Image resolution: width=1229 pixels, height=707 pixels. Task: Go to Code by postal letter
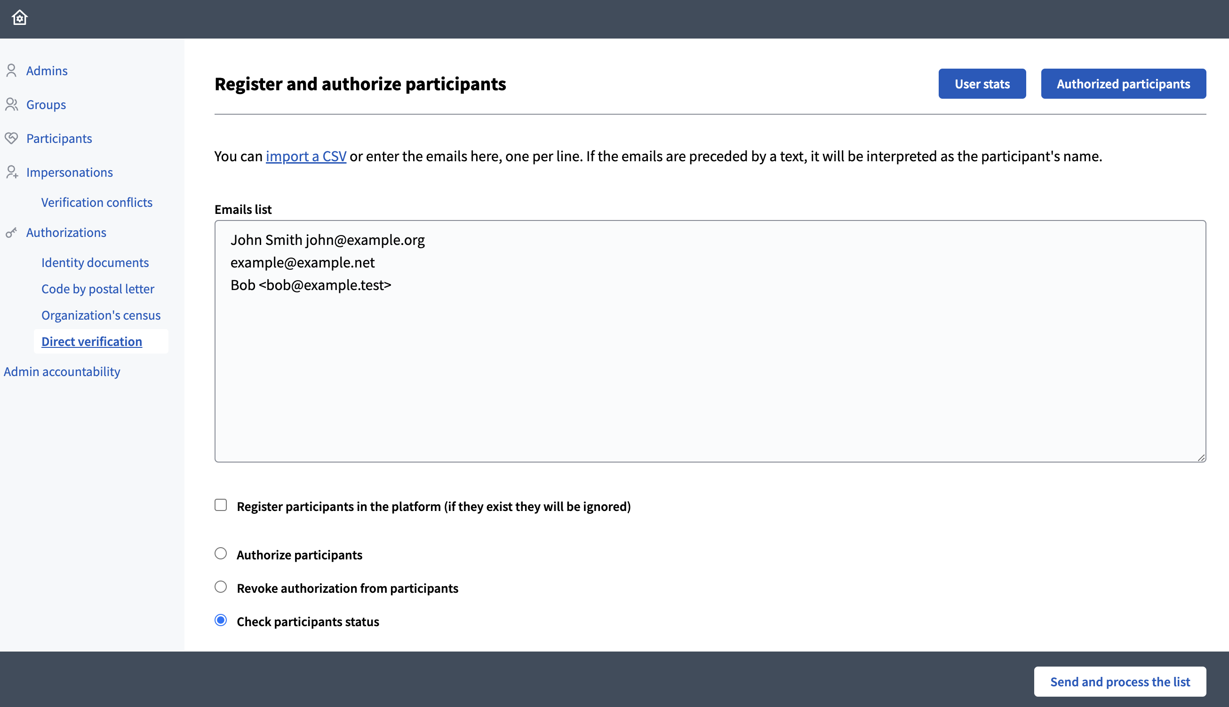click(x=98, y=289)
